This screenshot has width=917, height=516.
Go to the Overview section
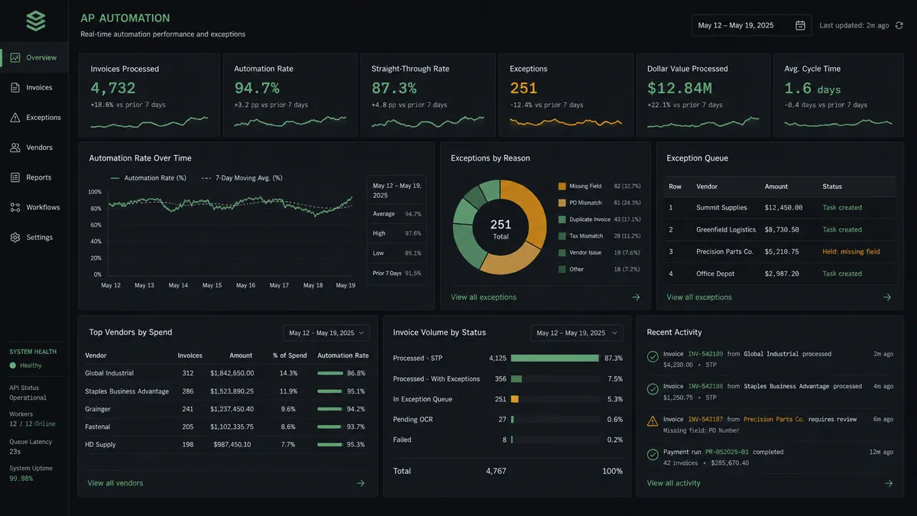[34, 57]
